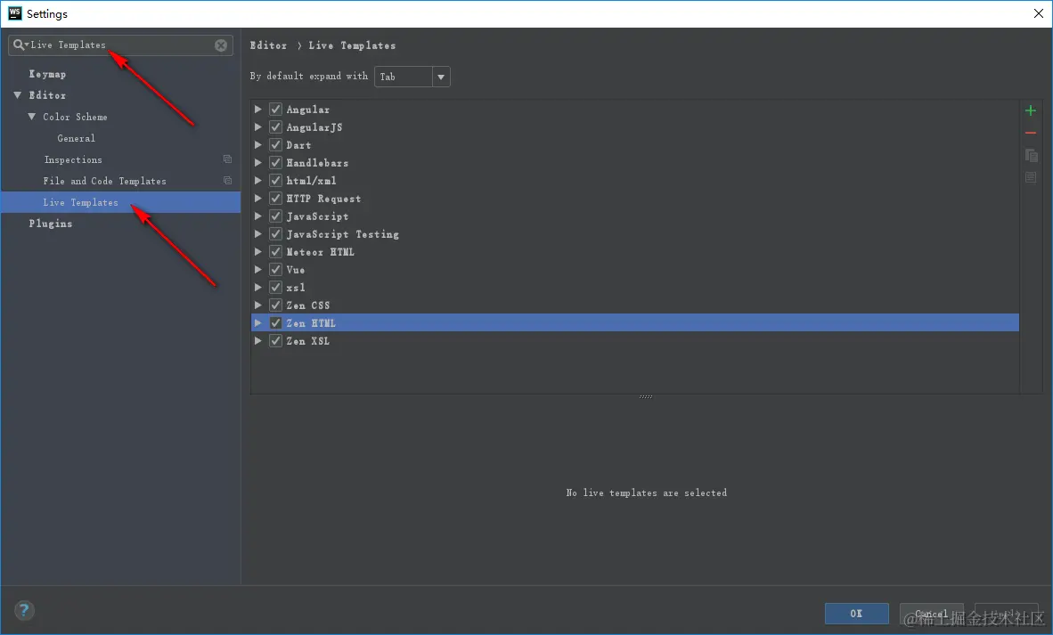Open Plugins settings page
The width and height of the screenshot is (1053, 635).
point(51,224)
